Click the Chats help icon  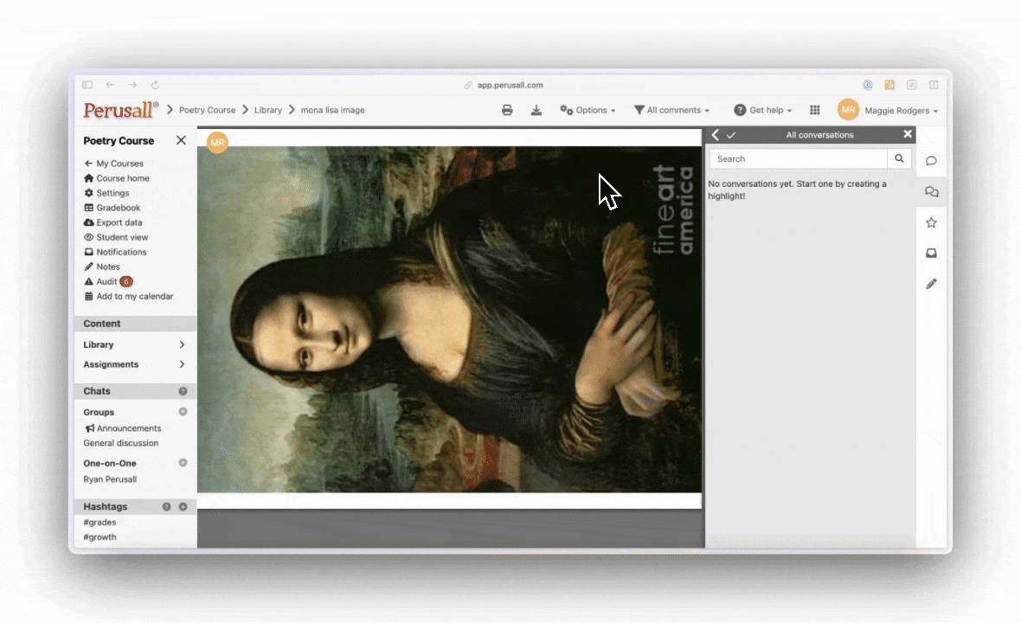183,391
